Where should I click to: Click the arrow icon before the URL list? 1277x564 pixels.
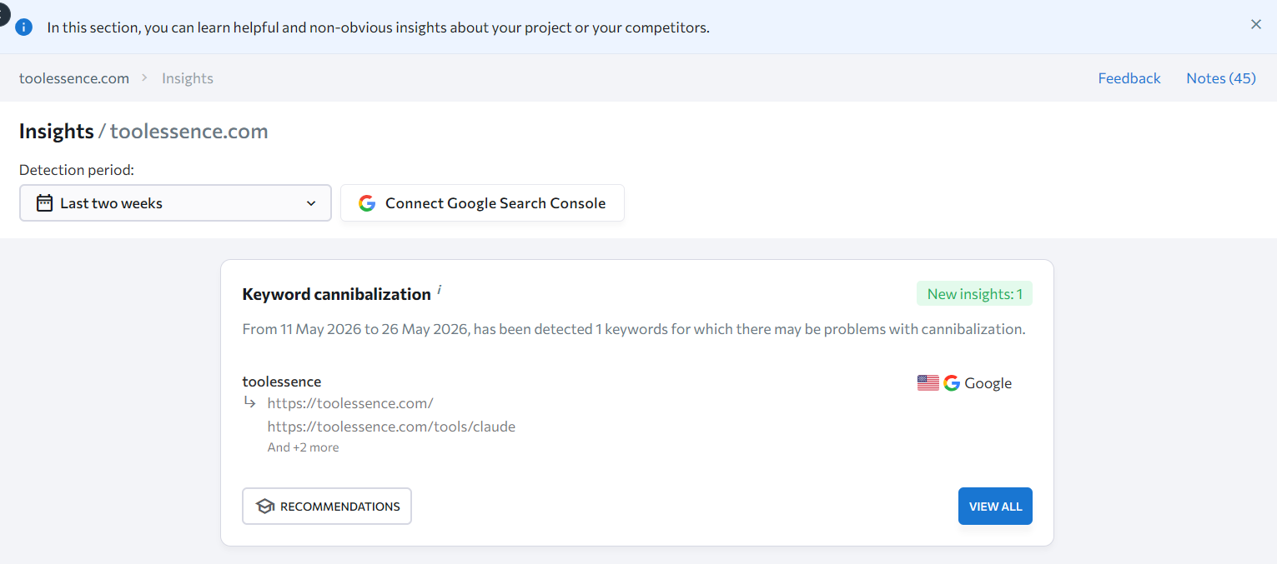pos(249,402)
